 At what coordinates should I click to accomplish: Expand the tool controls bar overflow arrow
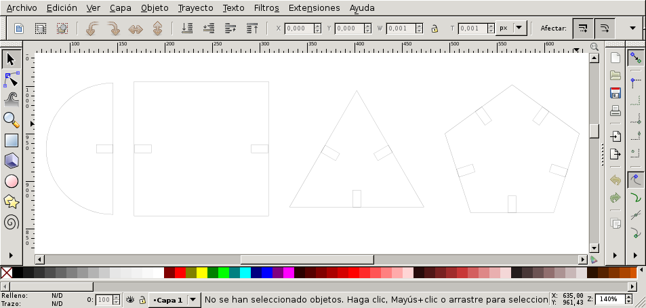(633, 28)
